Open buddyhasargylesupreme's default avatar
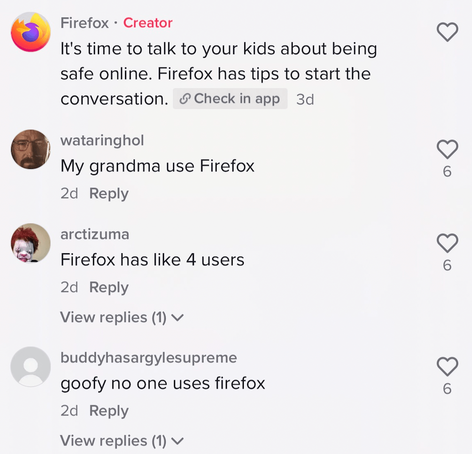Viewport: 472px width, 454px height. (31, 367)
